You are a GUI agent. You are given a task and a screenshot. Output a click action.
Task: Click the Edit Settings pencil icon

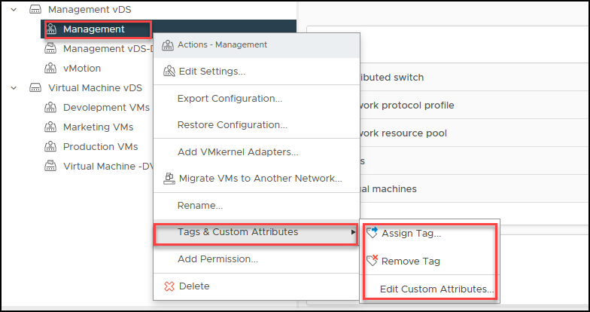[x=169, y=71]
